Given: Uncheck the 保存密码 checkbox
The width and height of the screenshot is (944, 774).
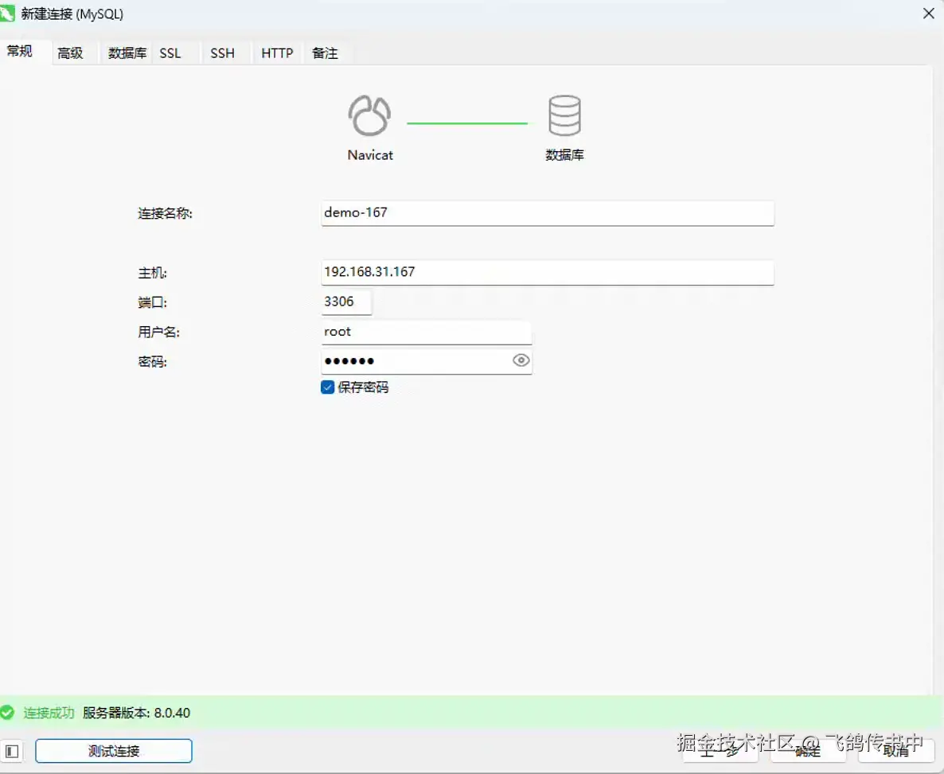Looking at the screenshot, I should 327,387.
